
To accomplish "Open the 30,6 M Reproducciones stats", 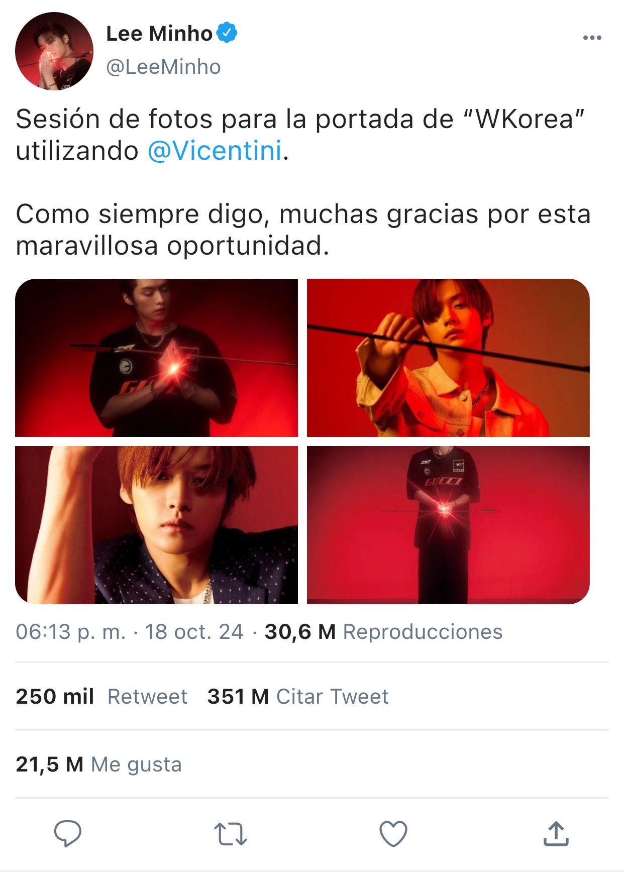I will click(x=383, y=632).
